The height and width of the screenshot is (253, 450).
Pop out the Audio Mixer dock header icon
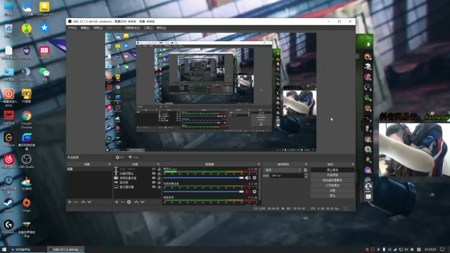pyautogui.click(x=259, y=164)
